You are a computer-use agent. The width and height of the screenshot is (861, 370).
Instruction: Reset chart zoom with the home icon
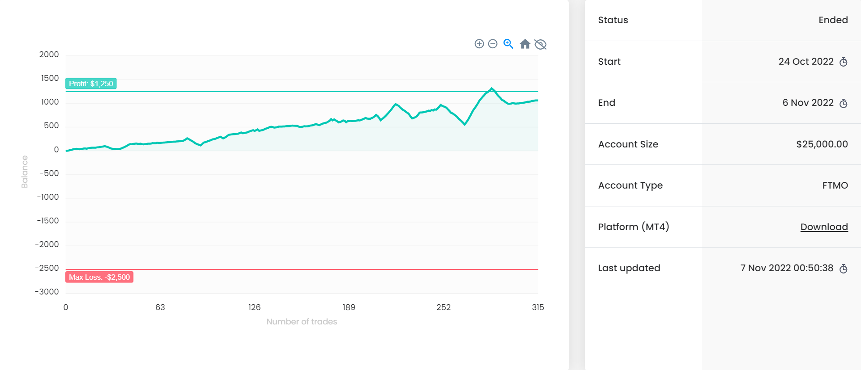[525, 44]
